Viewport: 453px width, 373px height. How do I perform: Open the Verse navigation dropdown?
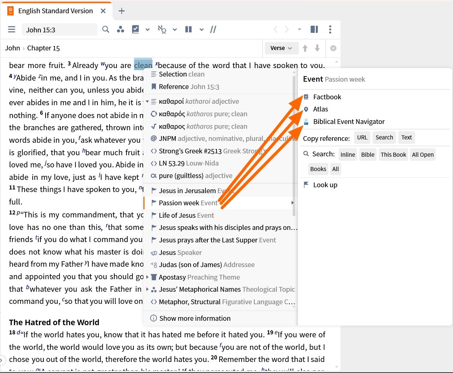(x=281, y=48)
